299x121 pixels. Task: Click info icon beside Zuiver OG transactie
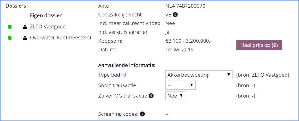151,96
